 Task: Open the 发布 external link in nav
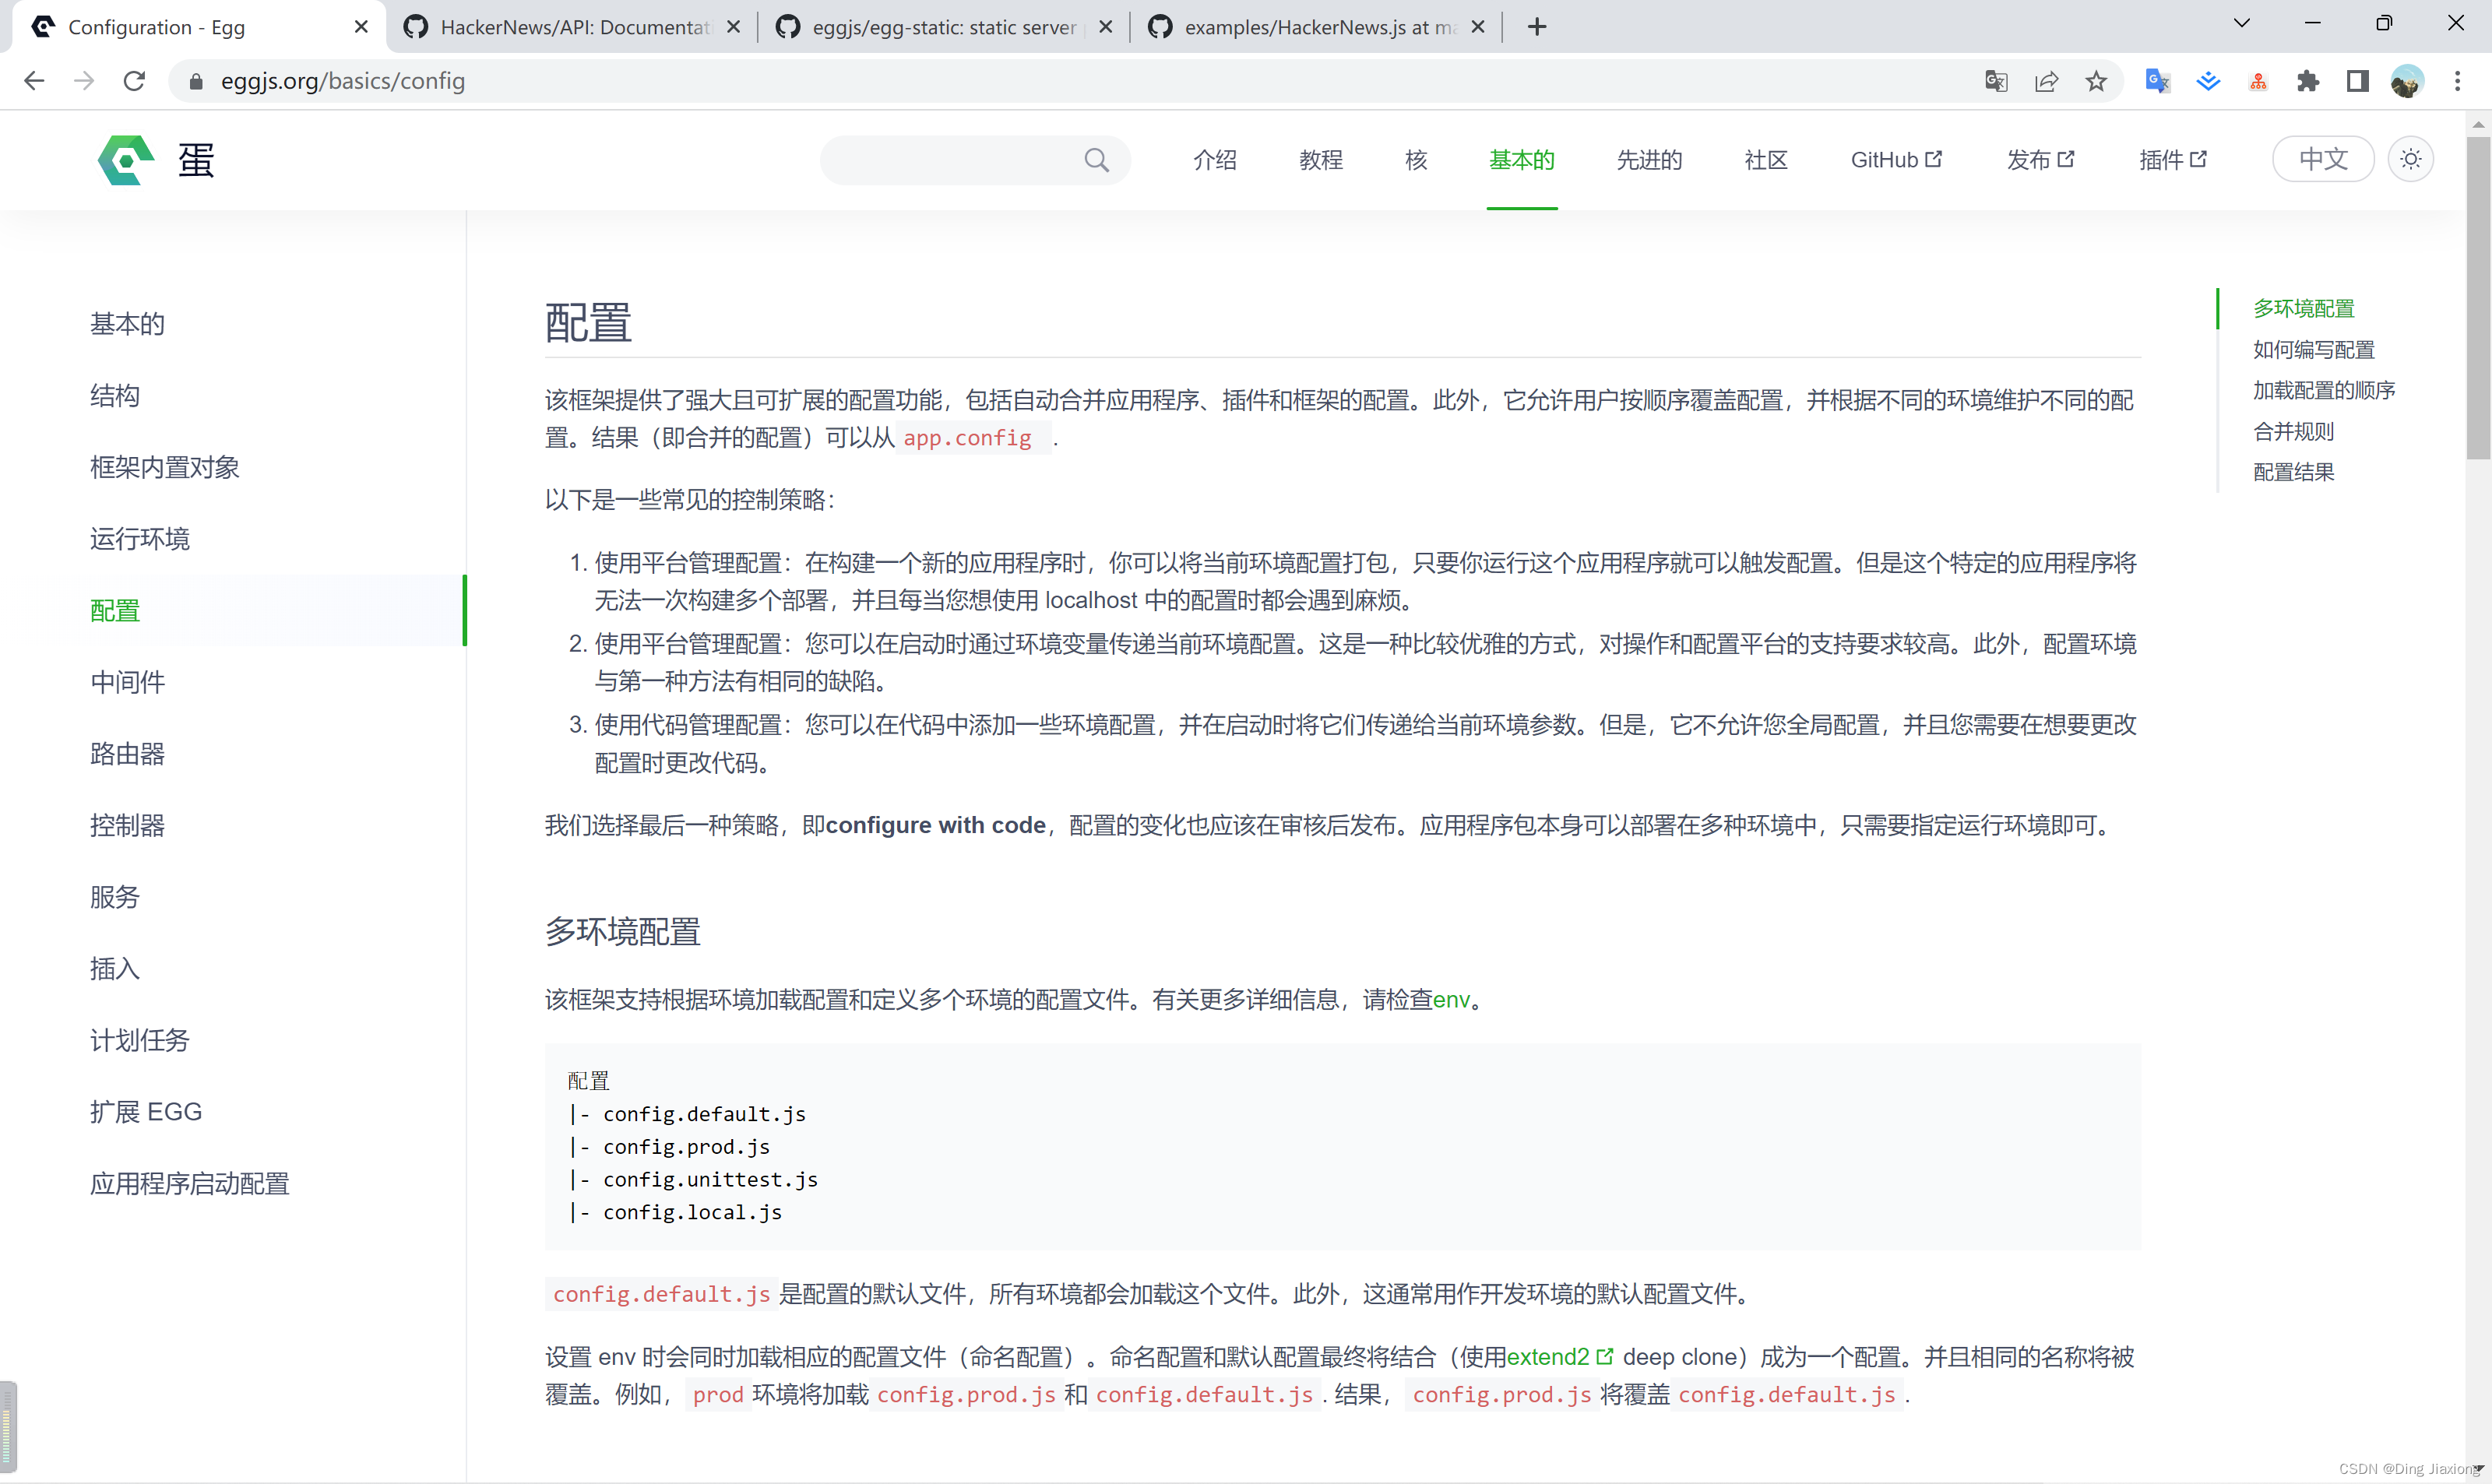coord(2041,160)
